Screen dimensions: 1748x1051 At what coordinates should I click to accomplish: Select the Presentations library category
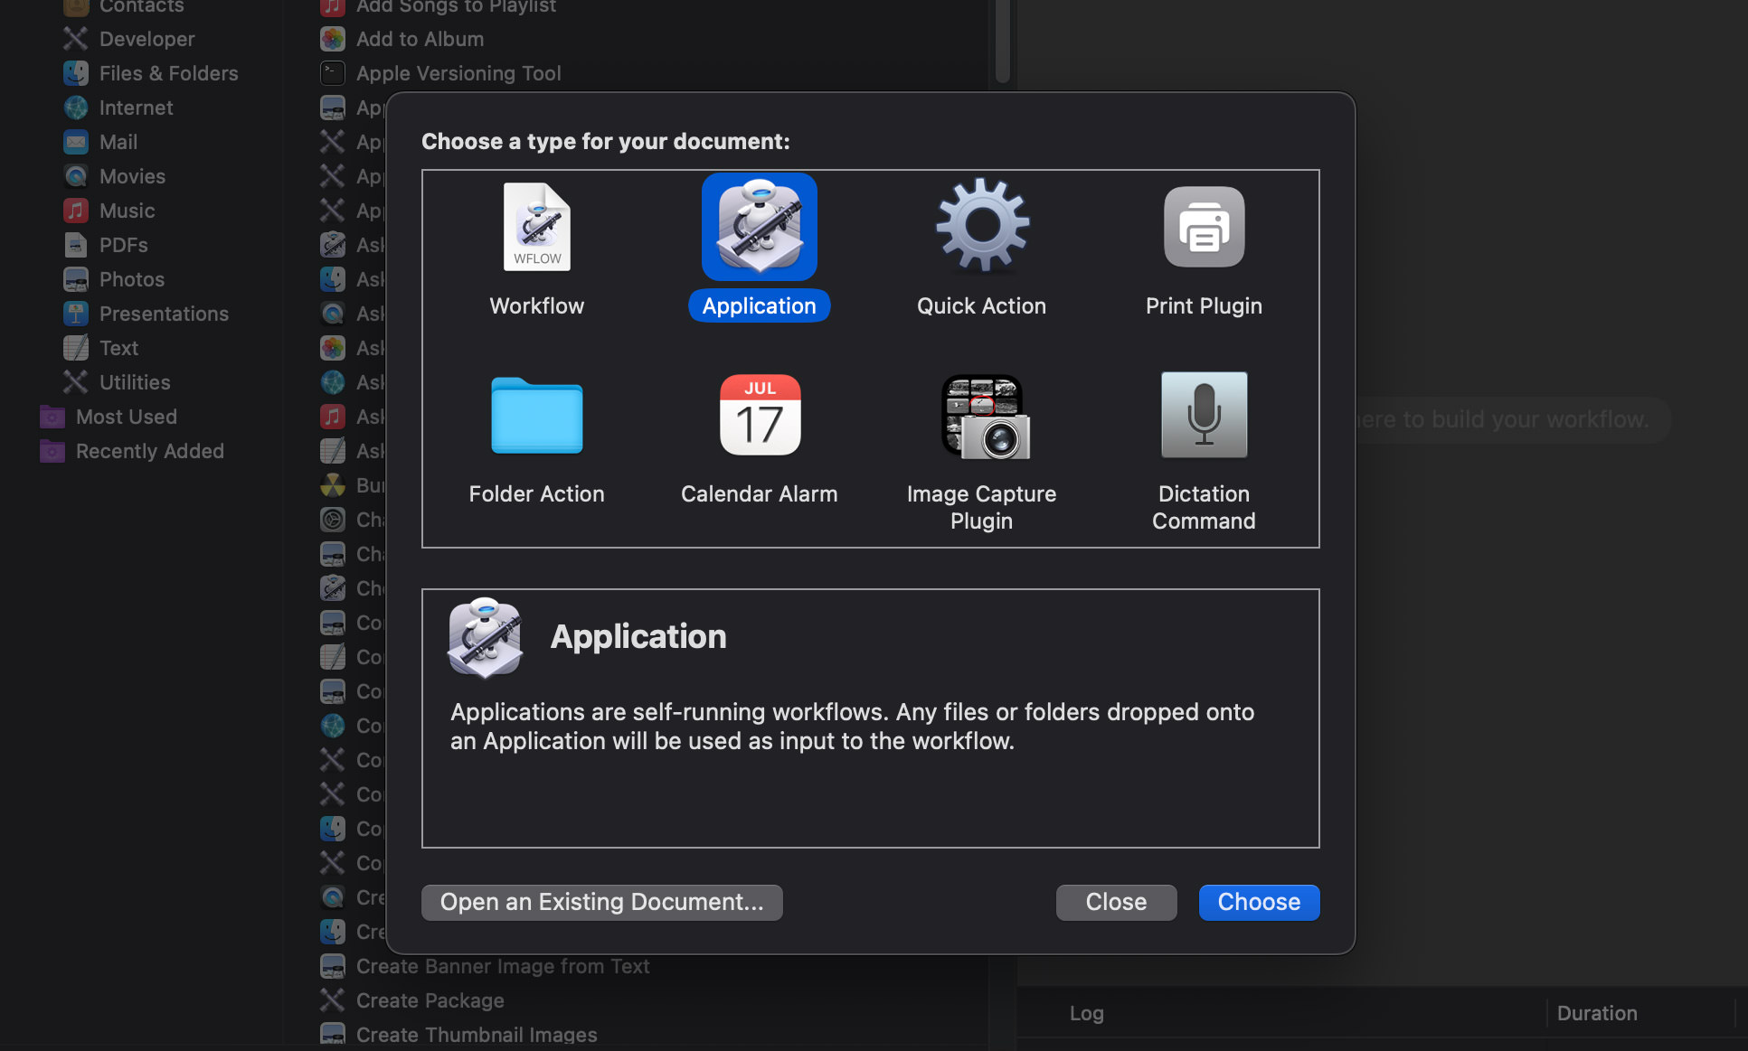pyautogui.click(x=146, y=314)
